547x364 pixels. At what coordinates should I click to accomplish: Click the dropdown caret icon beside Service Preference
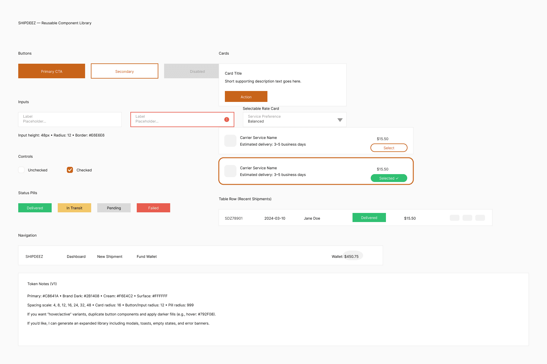tap(340, 120)
